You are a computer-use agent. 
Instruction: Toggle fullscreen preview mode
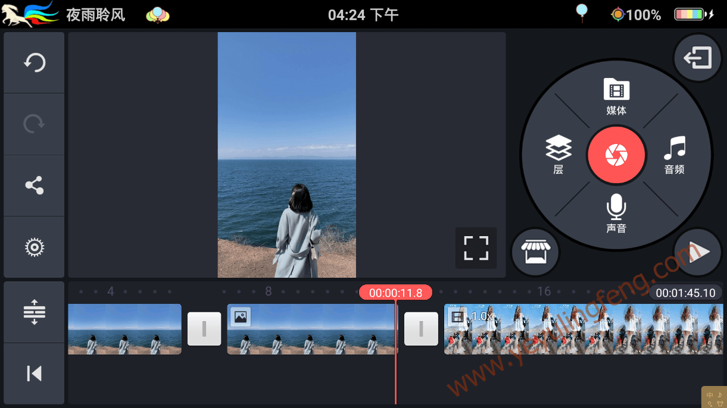tap(476, 248)
